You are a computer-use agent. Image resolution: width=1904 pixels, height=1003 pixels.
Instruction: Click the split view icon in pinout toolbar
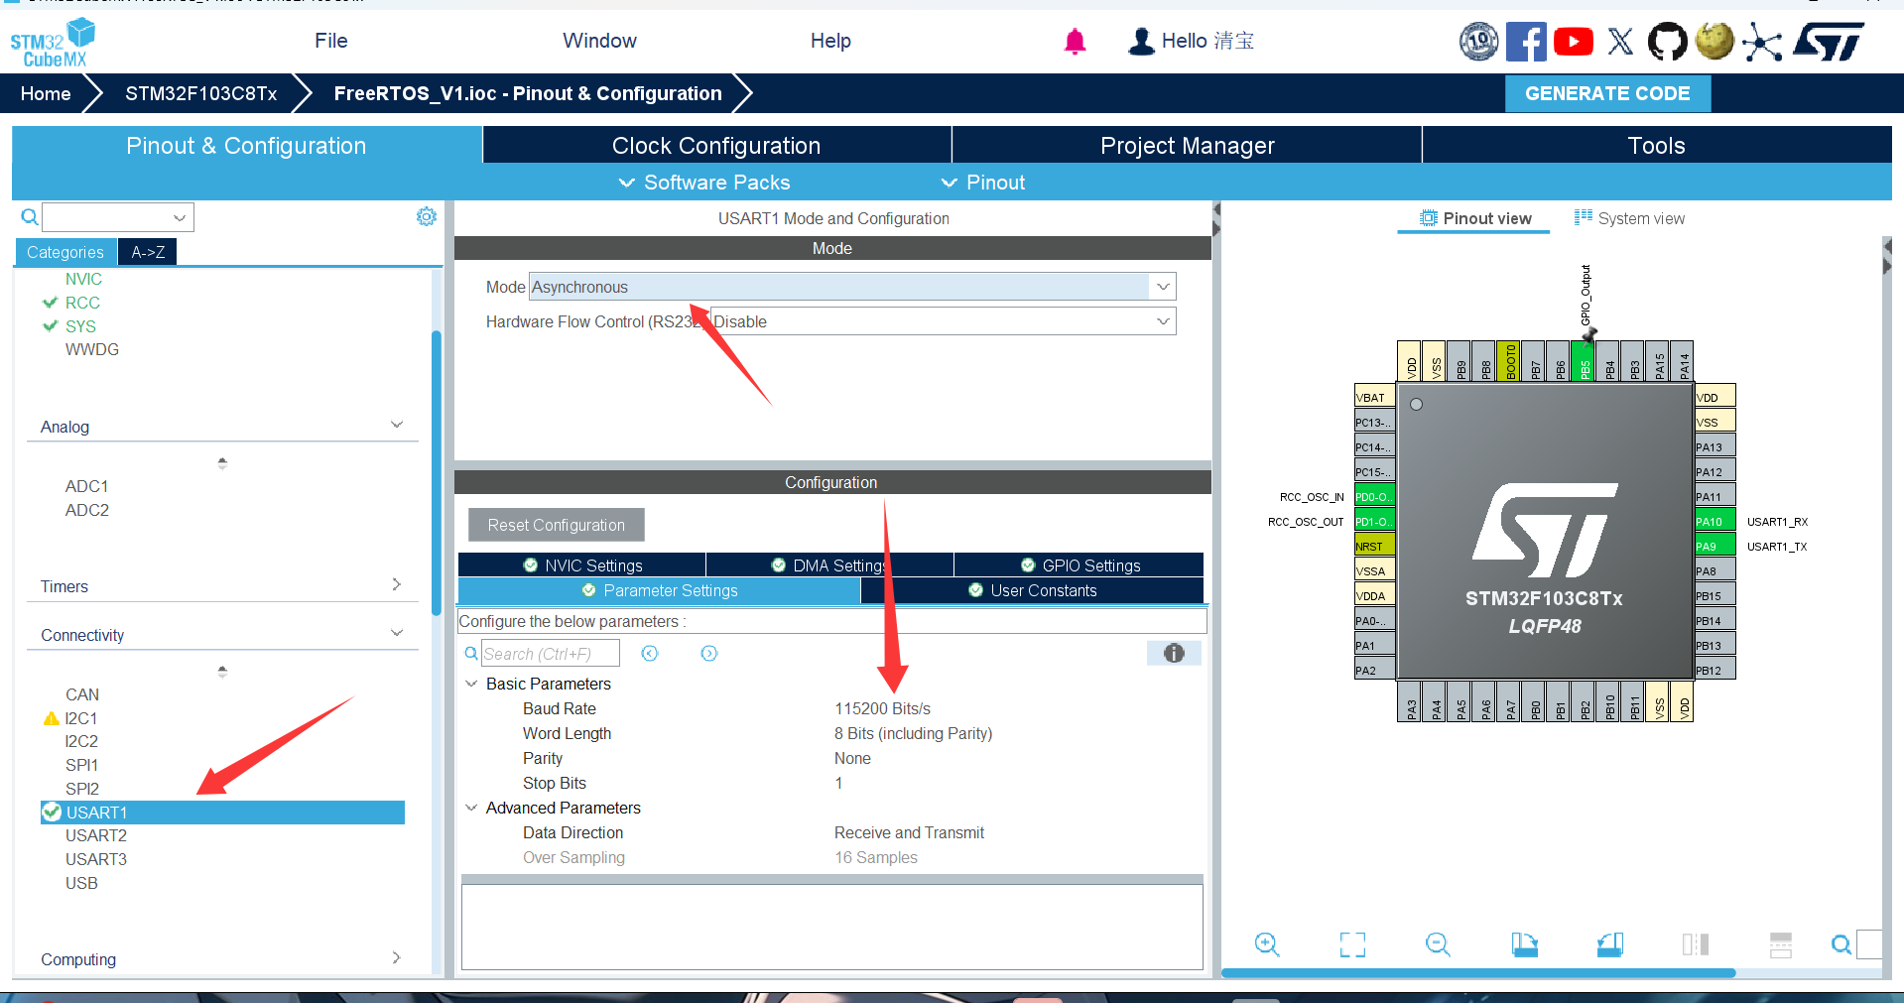click(x=1696, y=944)
